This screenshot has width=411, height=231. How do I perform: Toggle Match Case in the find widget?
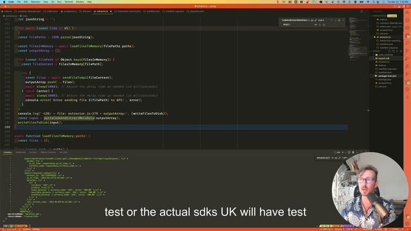click(x=309, y=20)
